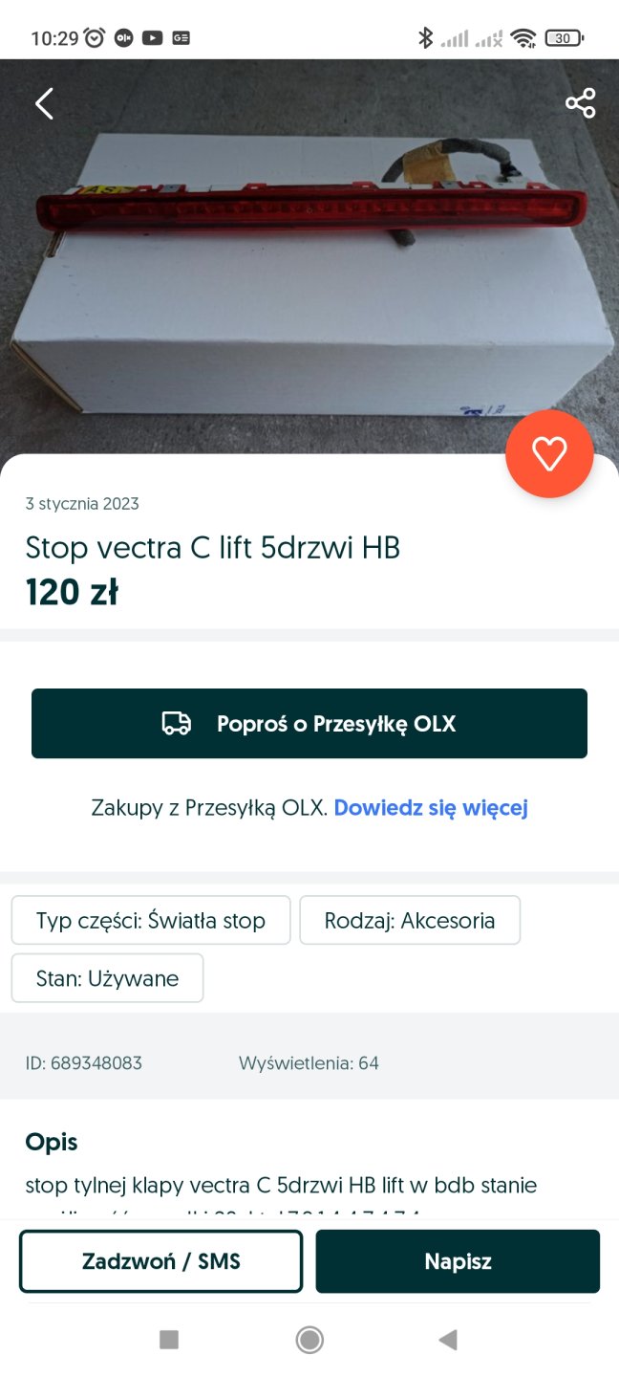Tap the Android recent apps square icon
The width and height of the screenshot is (619, 1377).
pos(169,1340)
